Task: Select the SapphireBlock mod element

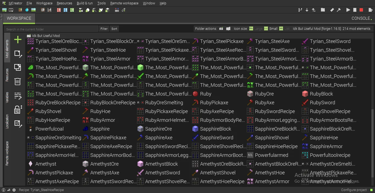Action: click(x=212, y=129)
